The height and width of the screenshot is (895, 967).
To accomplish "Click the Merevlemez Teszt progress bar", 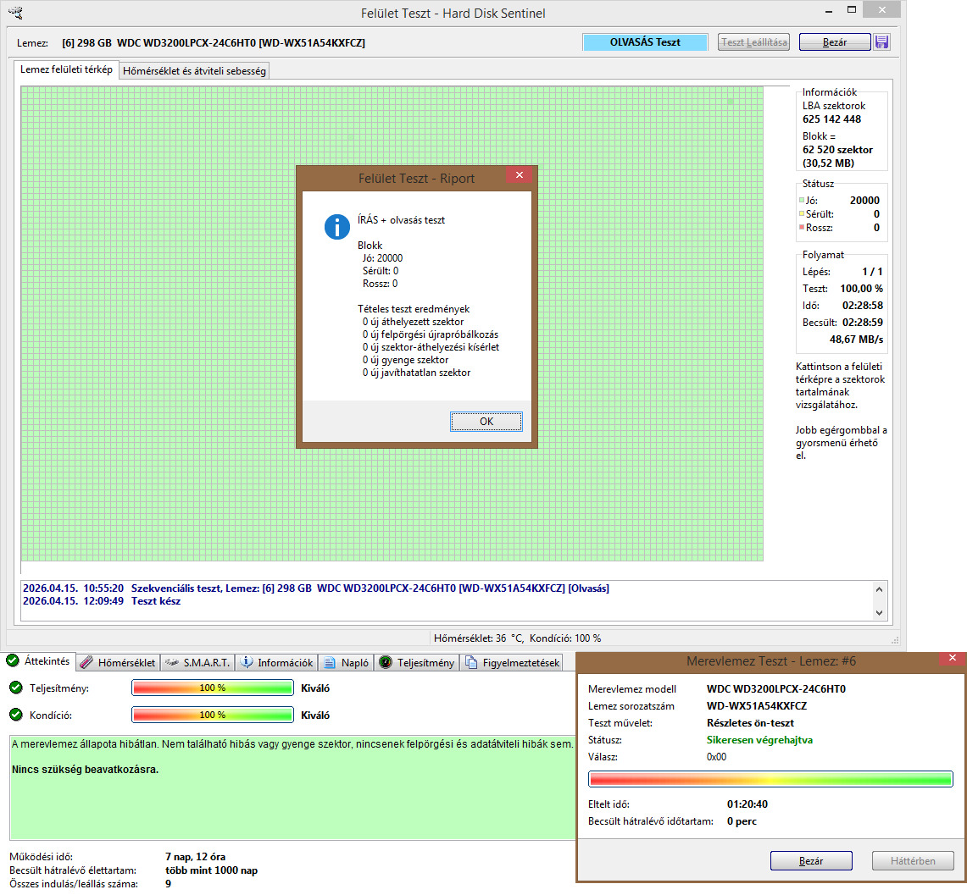I will tap(771, 779).
